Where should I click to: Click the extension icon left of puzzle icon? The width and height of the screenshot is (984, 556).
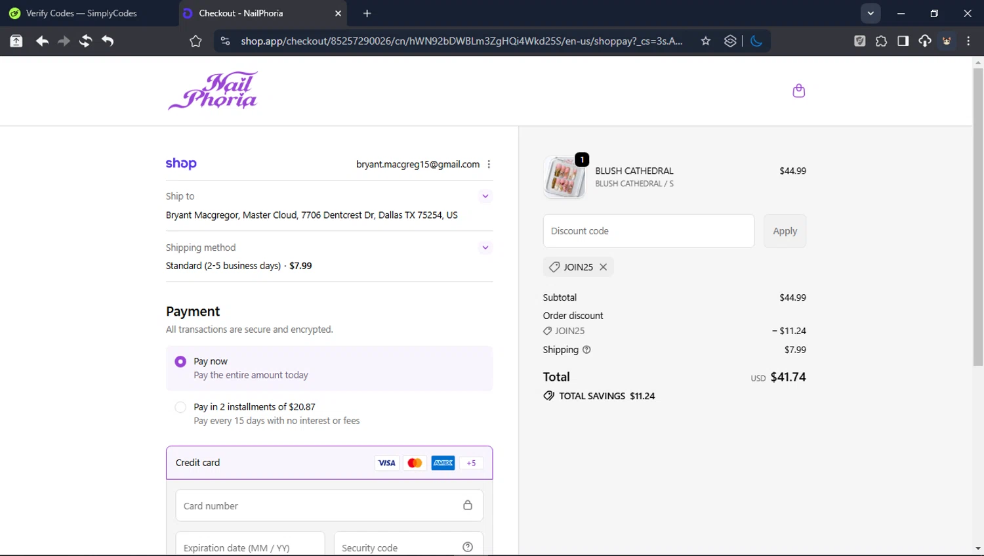859,41
